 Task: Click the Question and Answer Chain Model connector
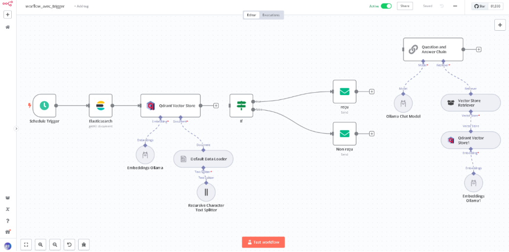[x=423, y=60]
